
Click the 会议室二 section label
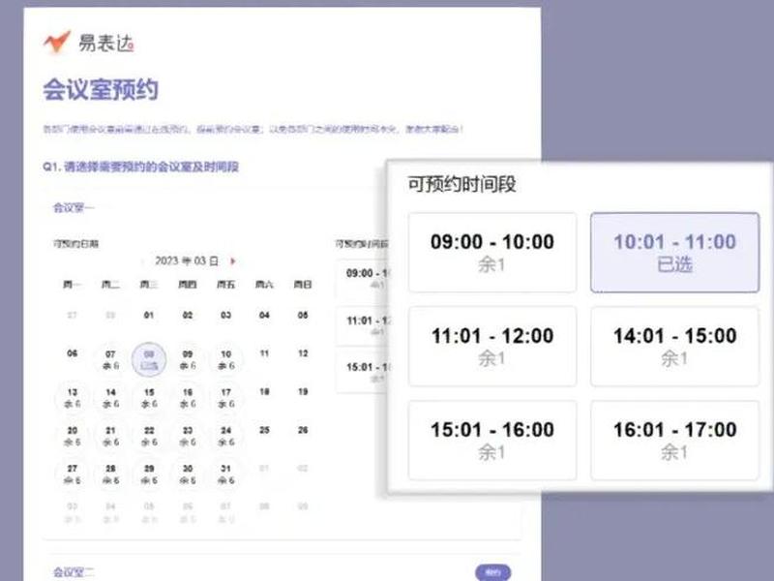tap(74, 572)
